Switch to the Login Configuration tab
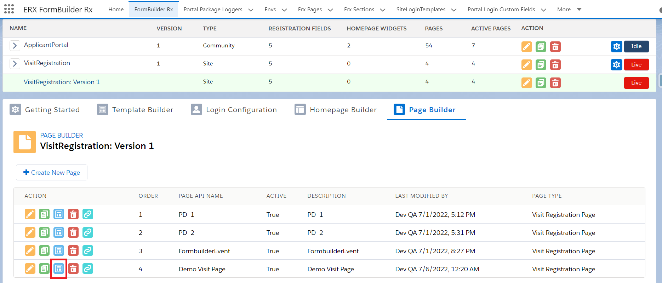The width and height of the screenshot is (662, 283). 234,110
